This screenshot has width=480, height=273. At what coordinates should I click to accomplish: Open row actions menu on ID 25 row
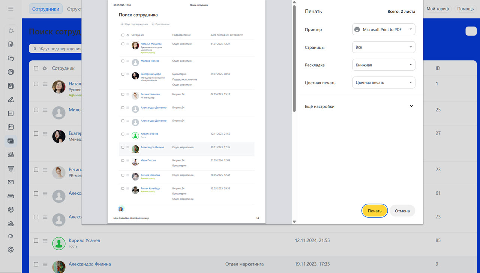pyautogui.click(x=45, y=110)
